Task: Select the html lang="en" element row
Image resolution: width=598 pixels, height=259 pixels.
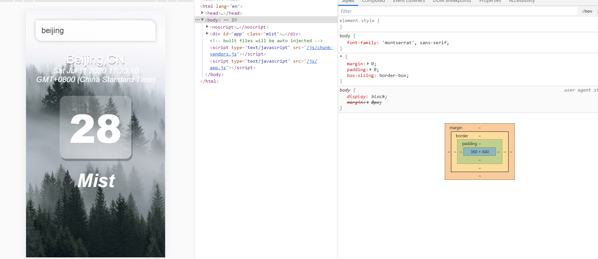Action: [221, 6]
